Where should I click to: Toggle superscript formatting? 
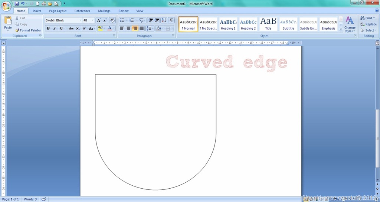pos(84,28)
